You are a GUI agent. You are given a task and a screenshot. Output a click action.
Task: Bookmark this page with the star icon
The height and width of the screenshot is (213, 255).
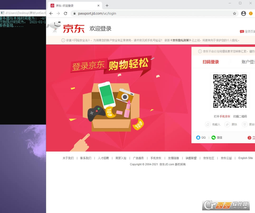234,13
